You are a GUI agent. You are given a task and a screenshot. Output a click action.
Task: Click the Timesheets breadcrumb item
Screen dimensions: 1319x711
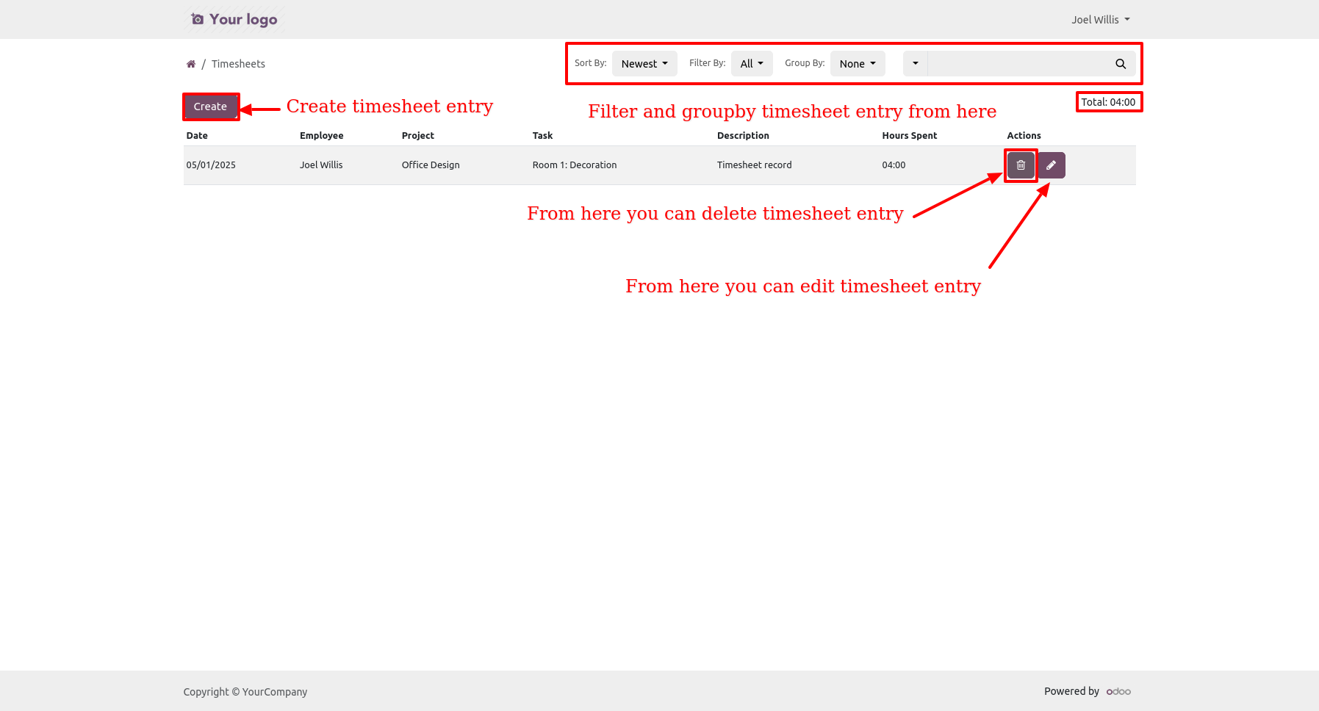point(238,64)
